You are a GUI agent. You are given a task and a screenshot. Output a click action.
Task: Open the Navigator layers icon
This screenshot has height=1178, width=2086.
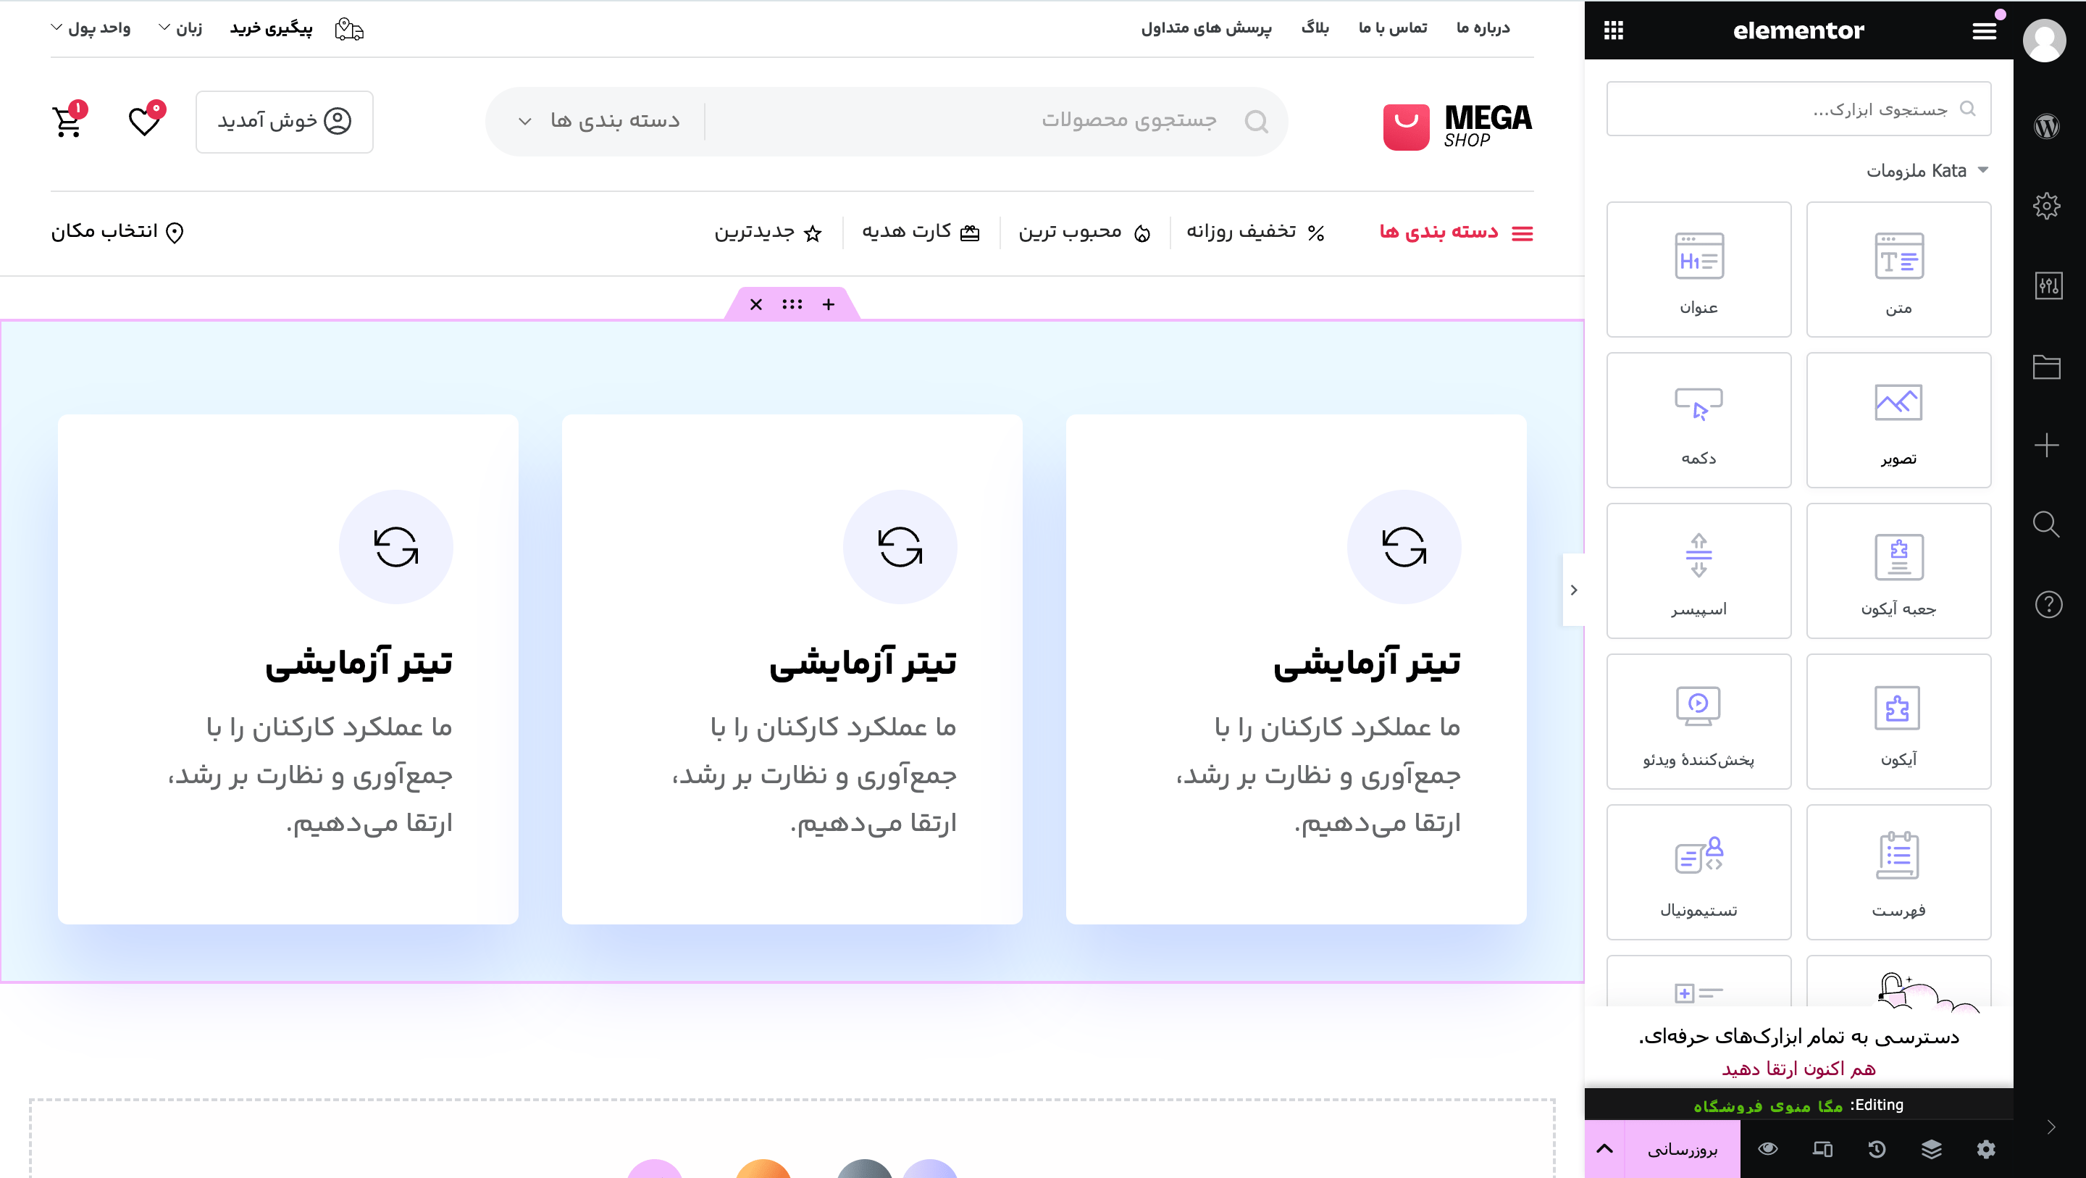pos(1931,1149)
